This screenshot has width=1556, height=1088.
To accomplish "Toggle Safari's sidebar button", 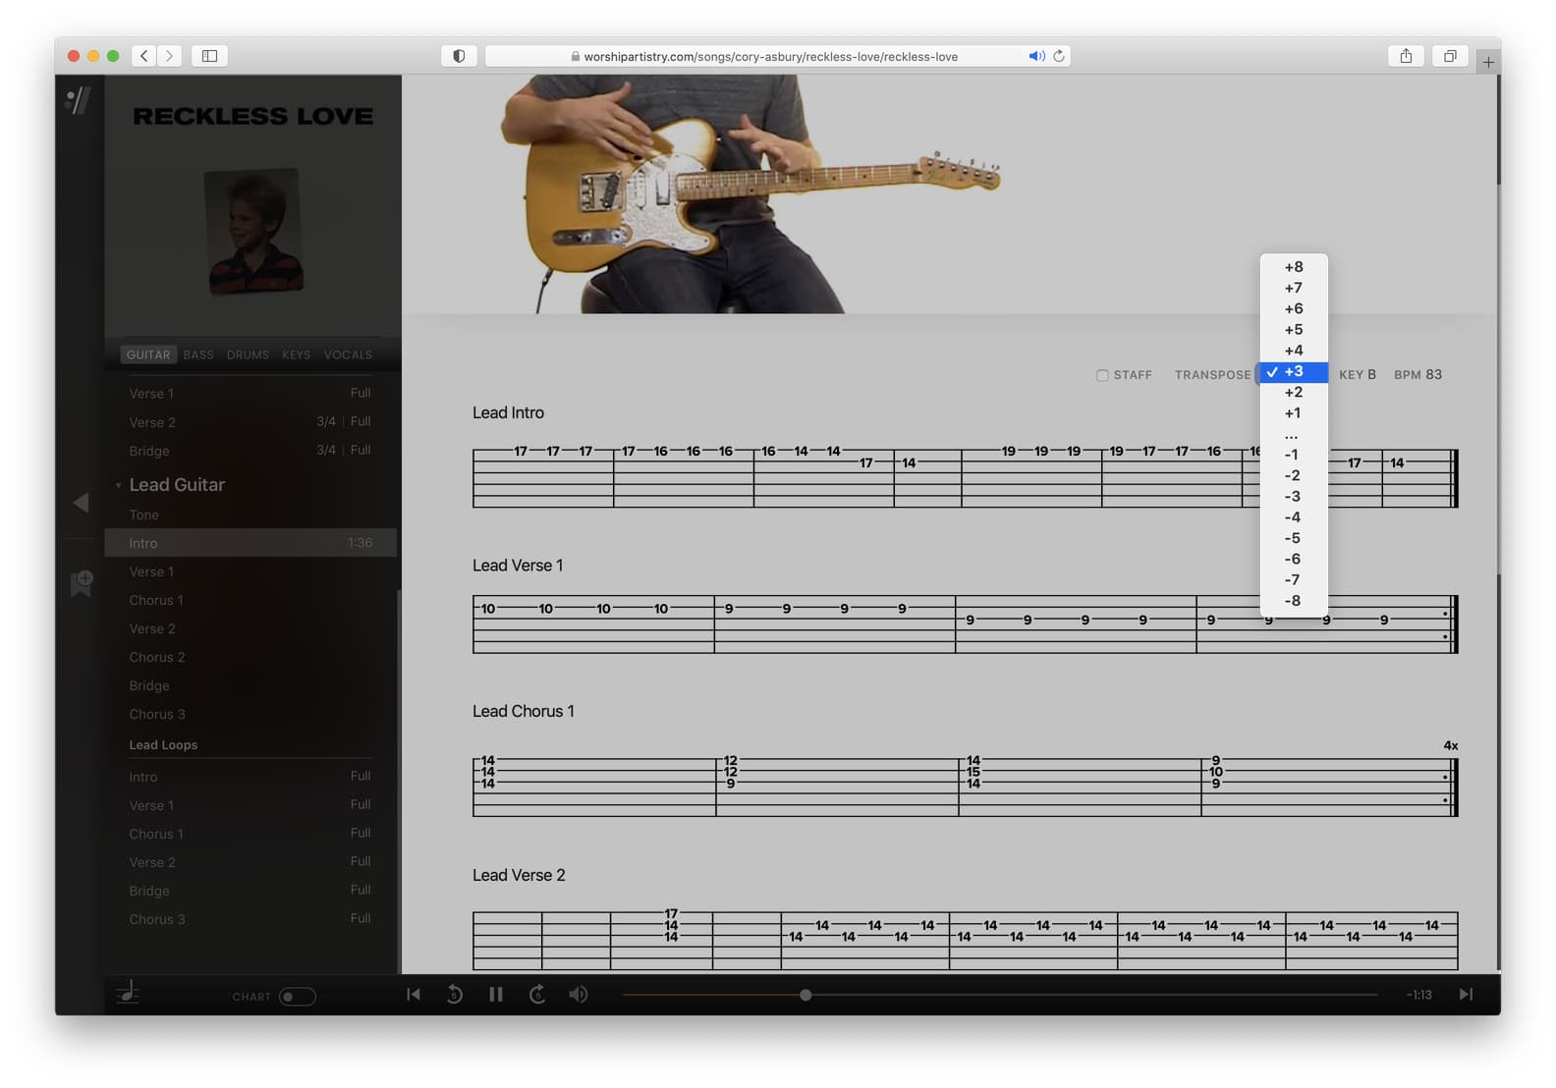I will click(209, 56).
